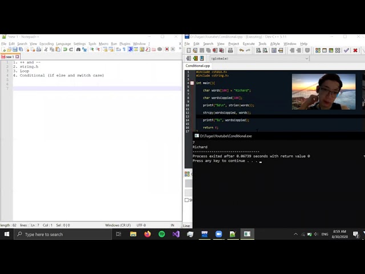Click Zoom In icon in Notepad++
This screenshot has height=274, width=365.
click(92, 50)
